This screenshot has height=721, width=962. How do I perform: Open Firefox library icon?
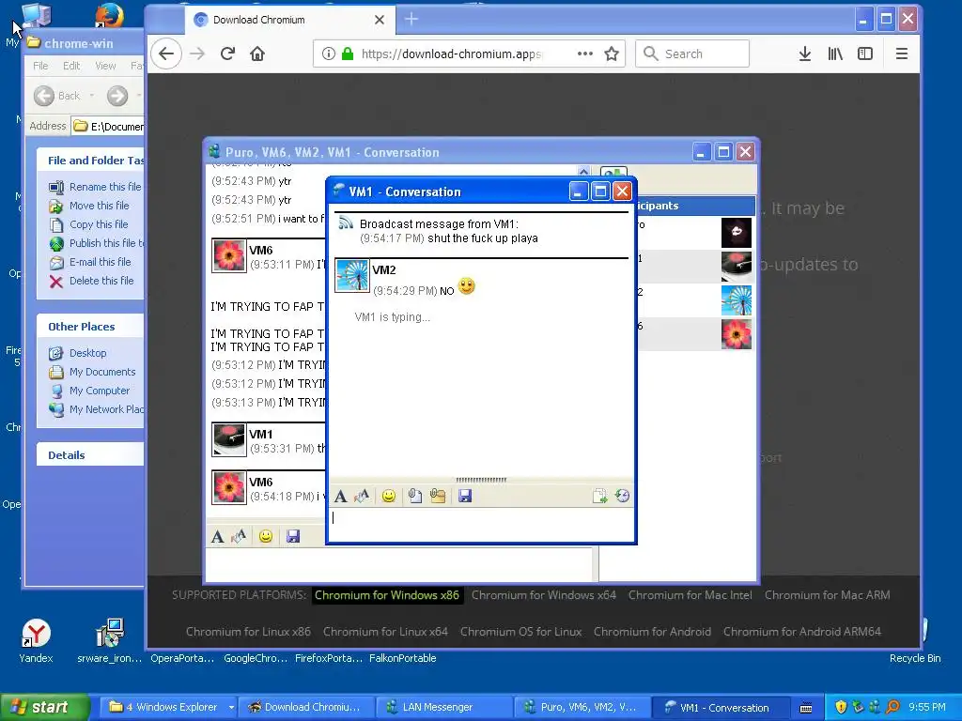point(835,54)
